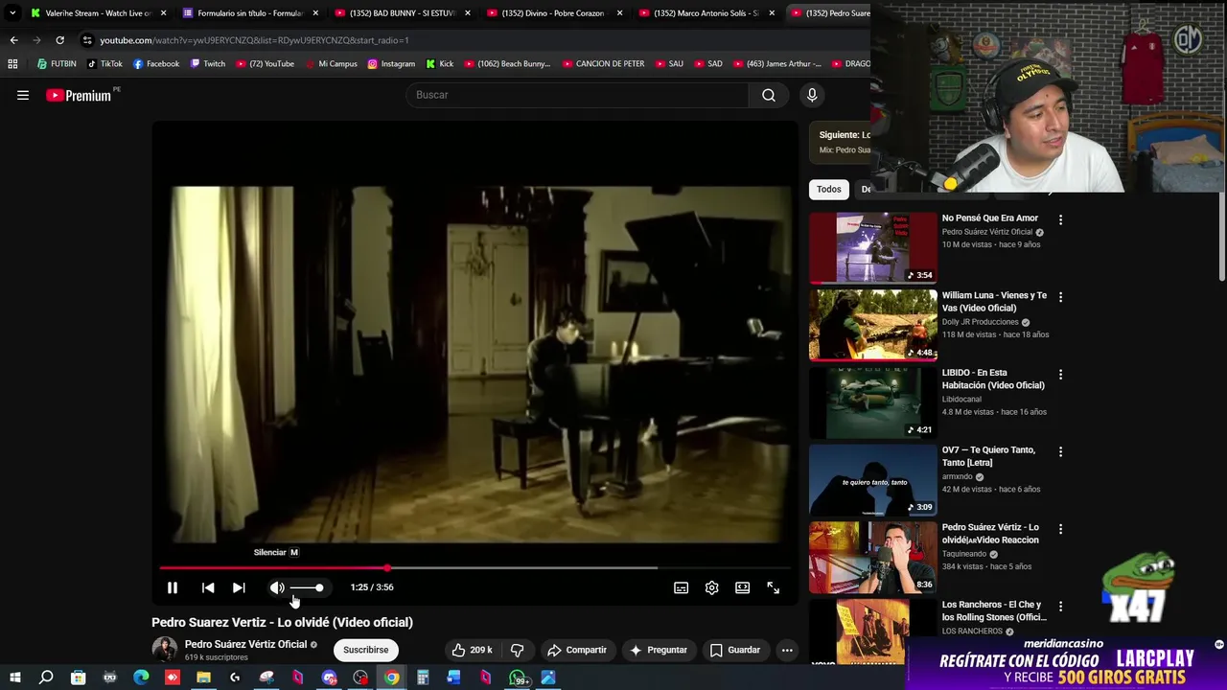
Task: Switch to Valerihe Stream tab
Action: point(98,13)
